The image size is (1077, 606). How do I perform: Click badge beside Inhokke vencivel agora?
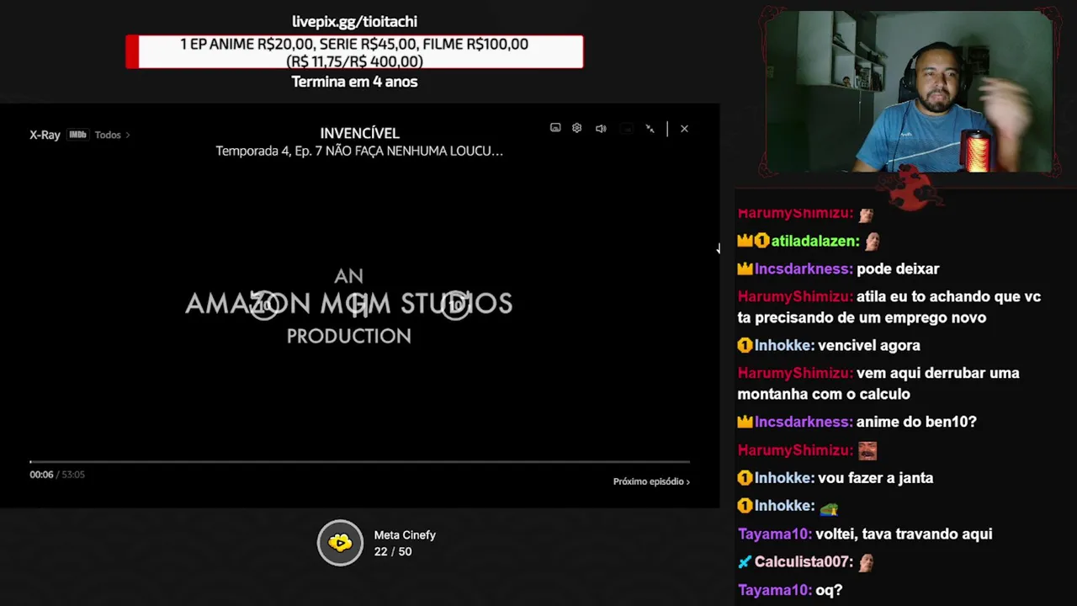(x=745, y=345)
